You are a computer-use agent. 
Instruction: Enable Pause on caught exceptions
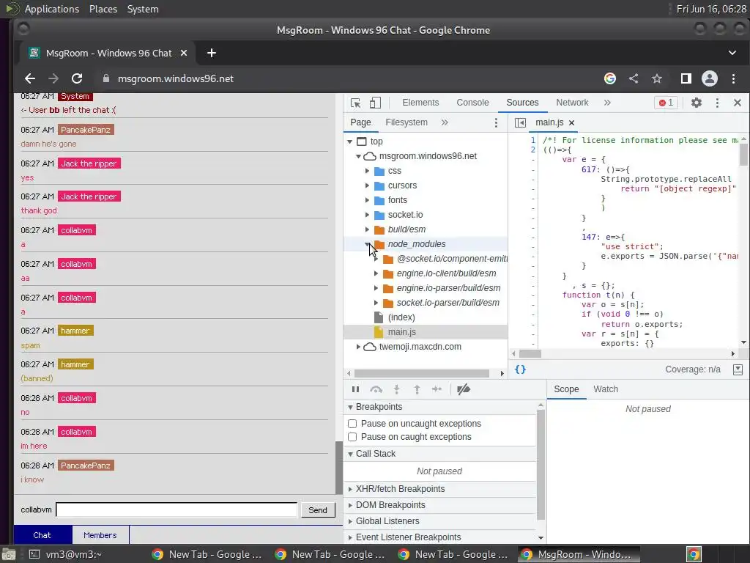pos(352,437)
